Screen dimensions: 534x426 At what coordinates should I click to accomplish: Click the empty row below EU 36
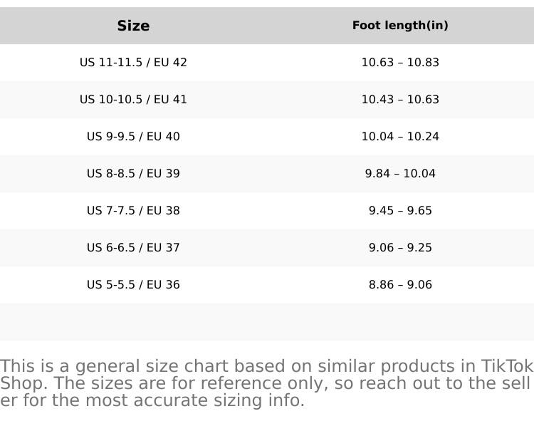pyautogui.click(x=267, y=322)
